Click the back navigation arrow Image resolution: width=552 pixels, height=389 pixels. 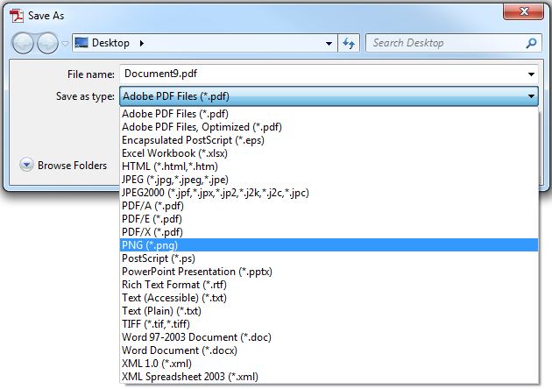point(23,43)
